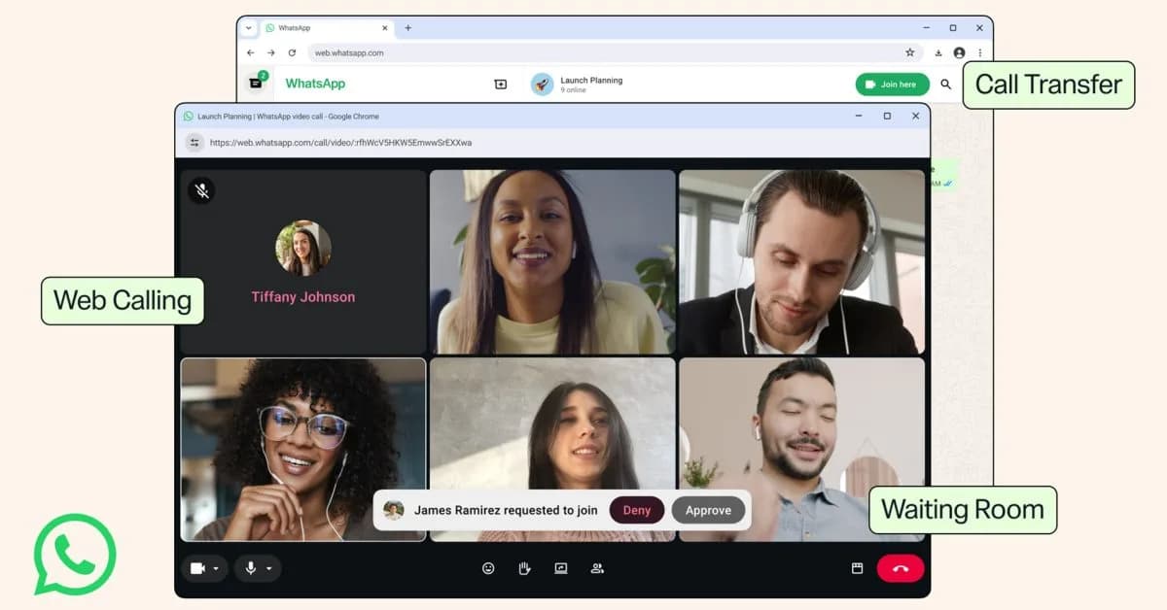Image resolution: width=1167 pixels, height=610 pixels.
Task: Mute the microphone in the call bar
Action: [251, 568]
